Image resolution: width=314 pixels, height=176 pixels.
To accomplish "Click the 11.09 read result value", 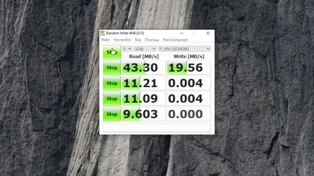I will click(144, 99).
